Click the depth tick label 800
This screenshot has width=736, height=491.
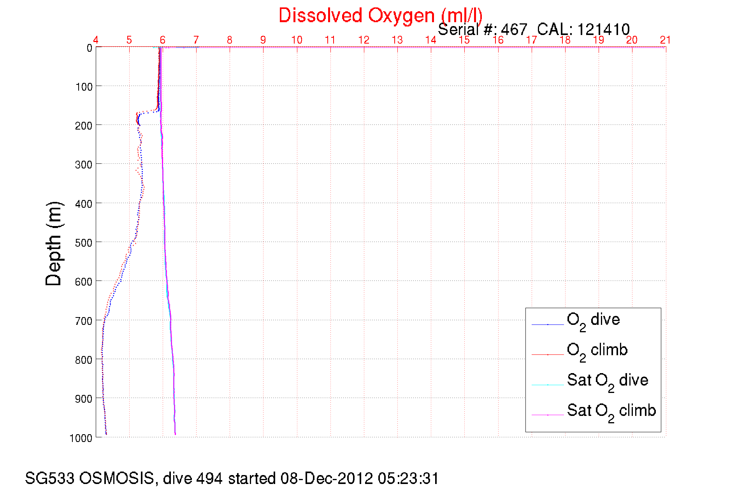(x=84, y=360)
